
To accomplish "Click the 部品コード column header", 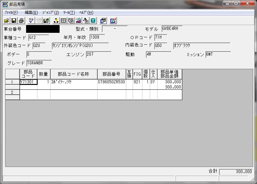I will coord(28,74).
